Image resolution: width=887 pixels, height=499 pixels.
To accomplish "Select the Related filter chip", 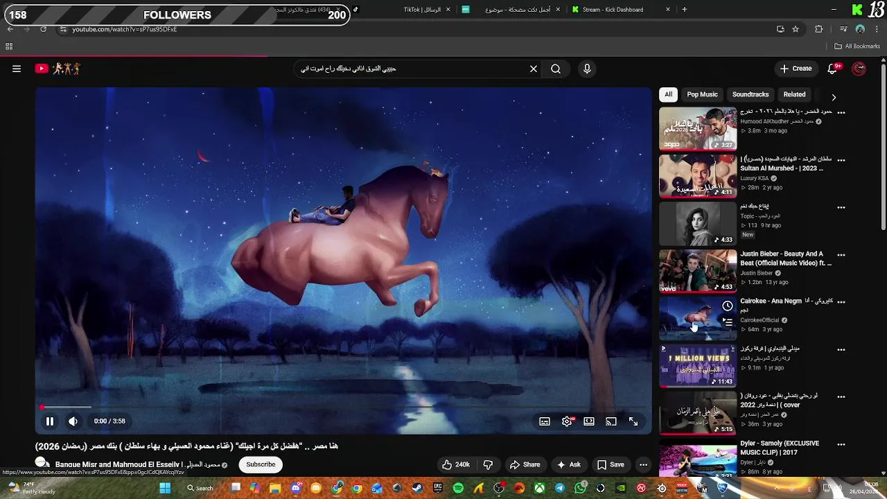I will (794, 94).
